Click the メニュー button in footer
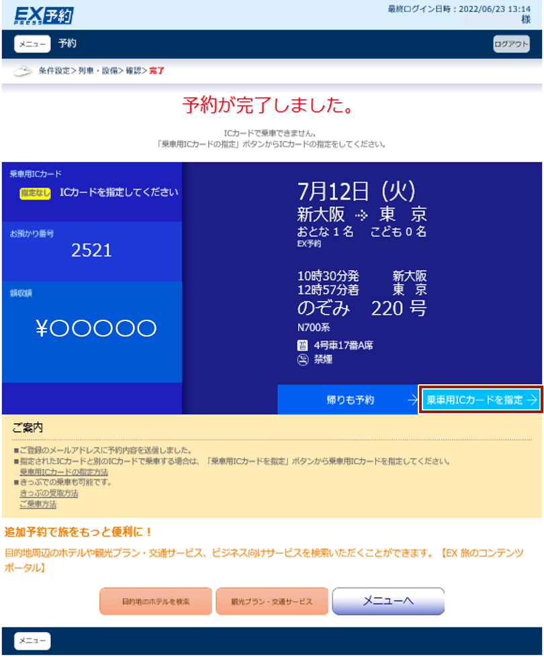 (32, 641)
